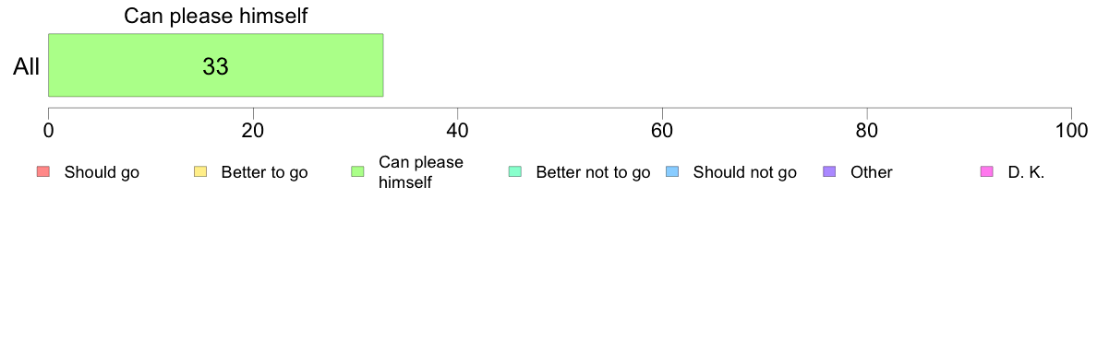Screen dimensions: 1097x339
Task: Click the teal Better not to go swatch
Action: pos(514,172)
